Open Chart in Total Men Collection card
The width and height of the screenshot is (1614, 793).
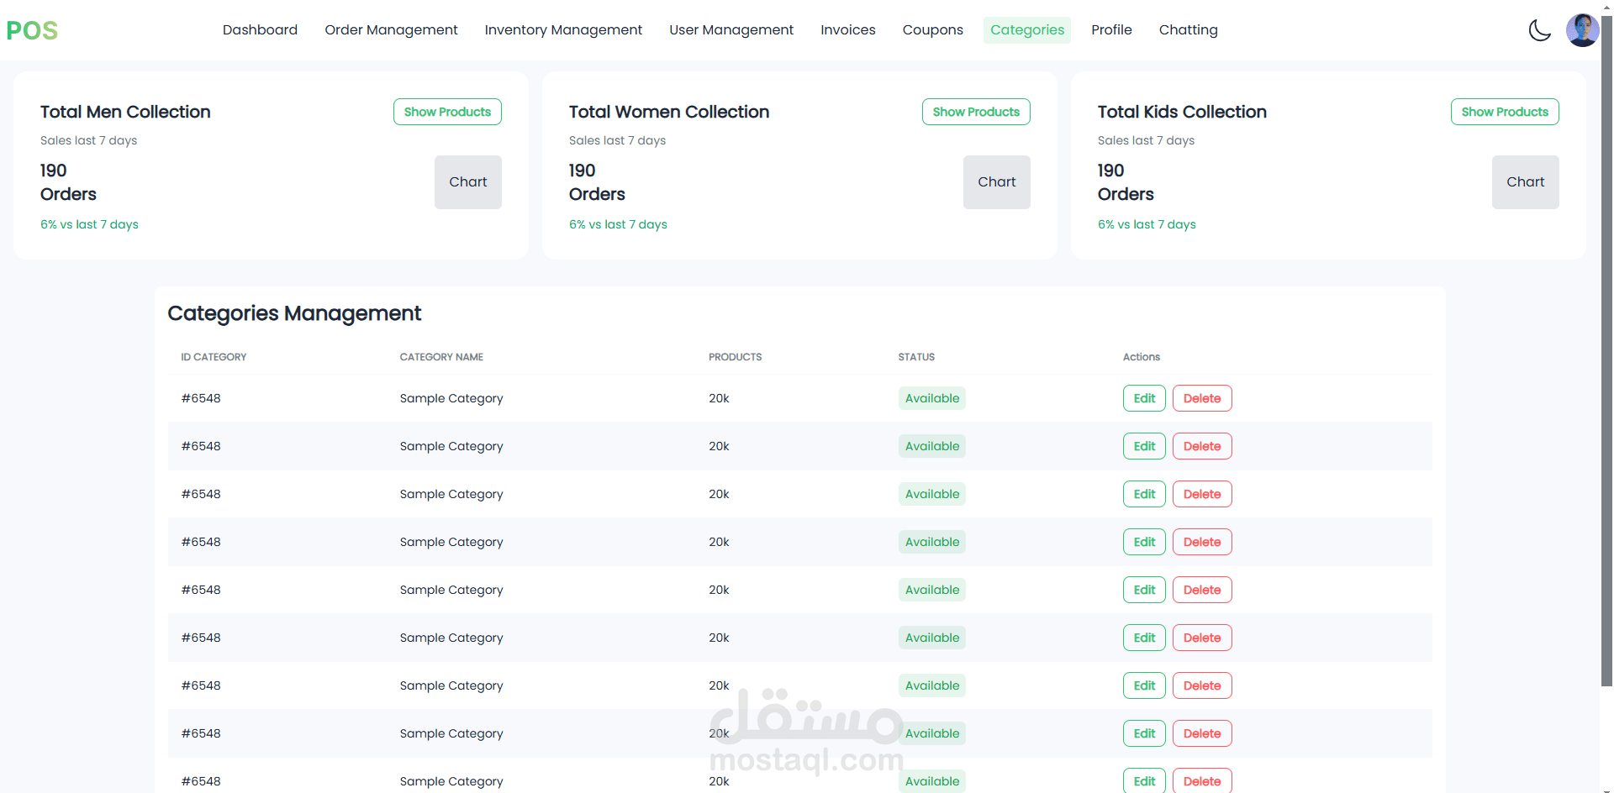468,182
